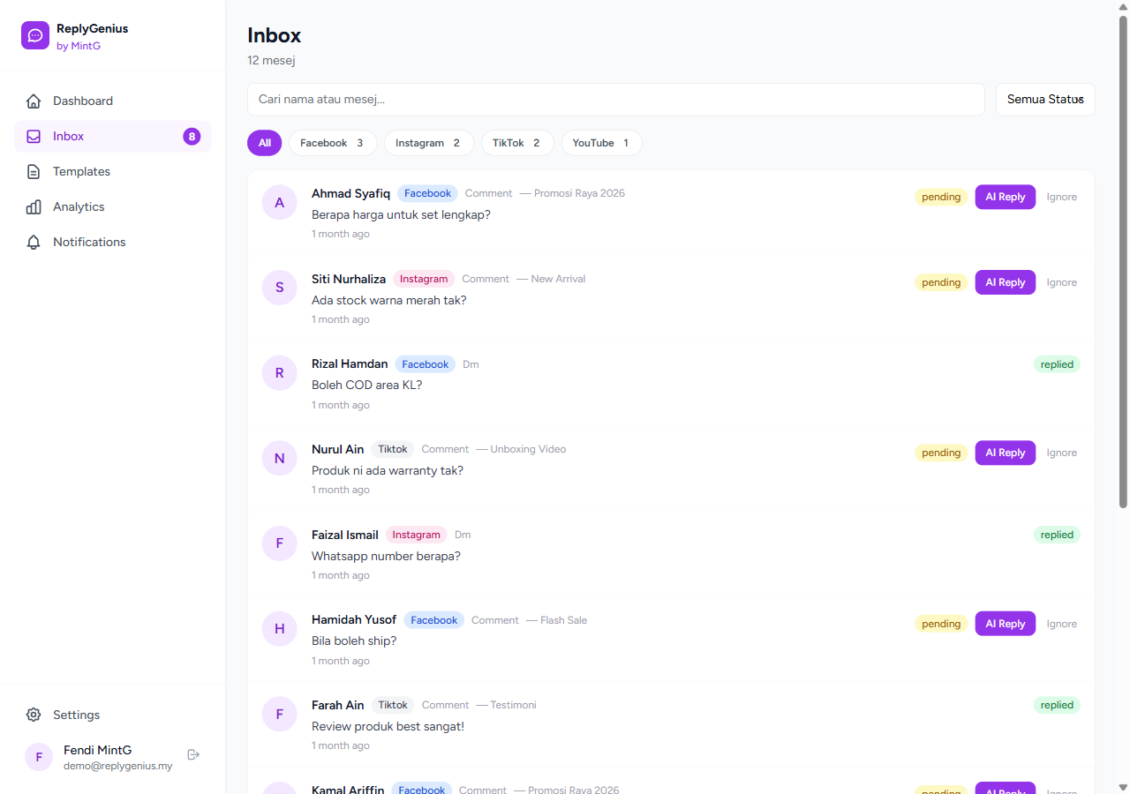Click the Dashboard home icon
This screenshot has height=794, width=1130.
click(x=34, y=101)
